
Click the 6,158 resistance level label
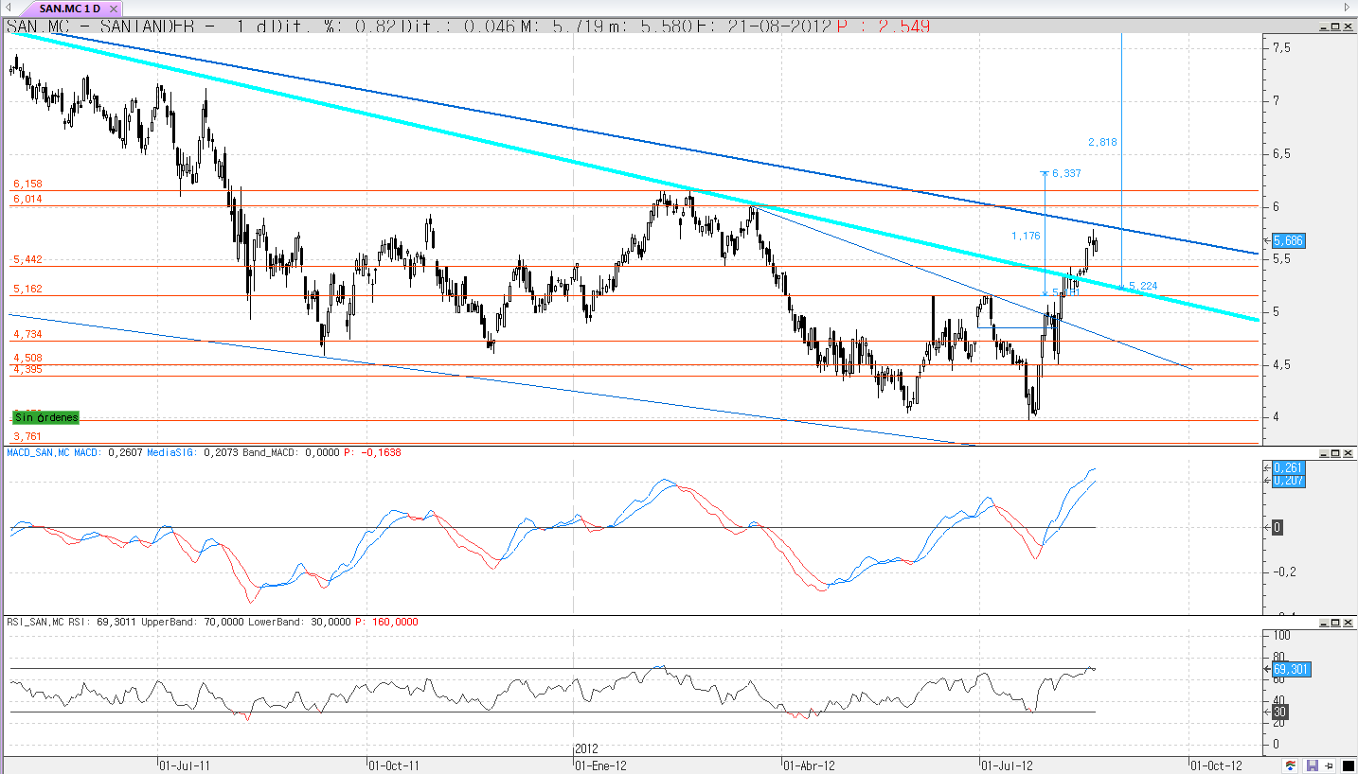(x=27, y=184)
